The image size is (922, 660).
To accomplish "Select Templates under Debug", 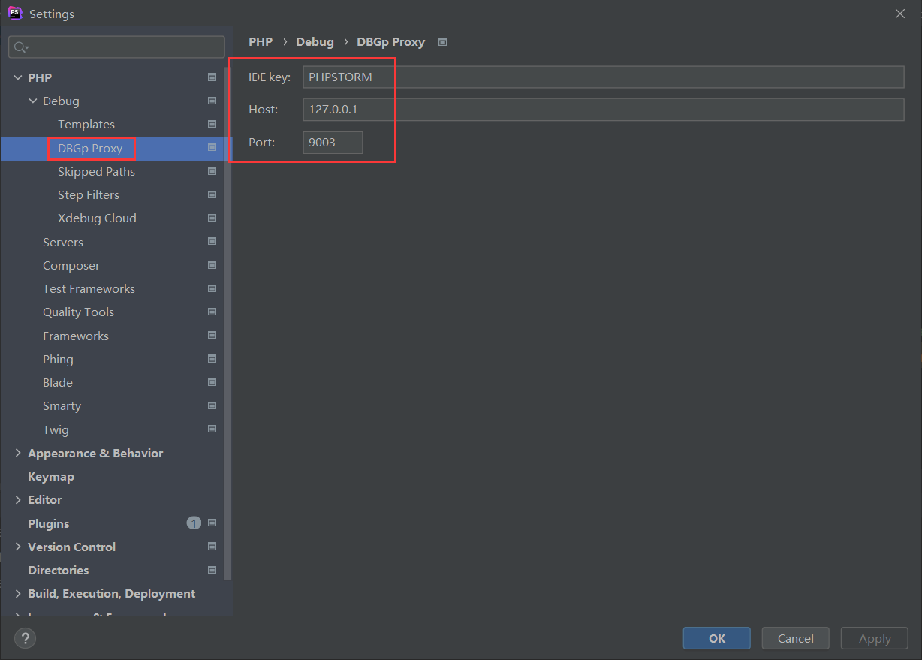I will point(86,124).
